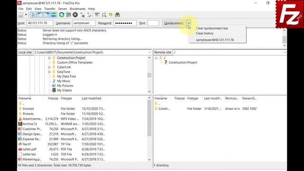The width and height of the screenshot is (304, 171).
Task: Refresh file and folder lists
Action: pyautogui.click(x=62, y=15)
